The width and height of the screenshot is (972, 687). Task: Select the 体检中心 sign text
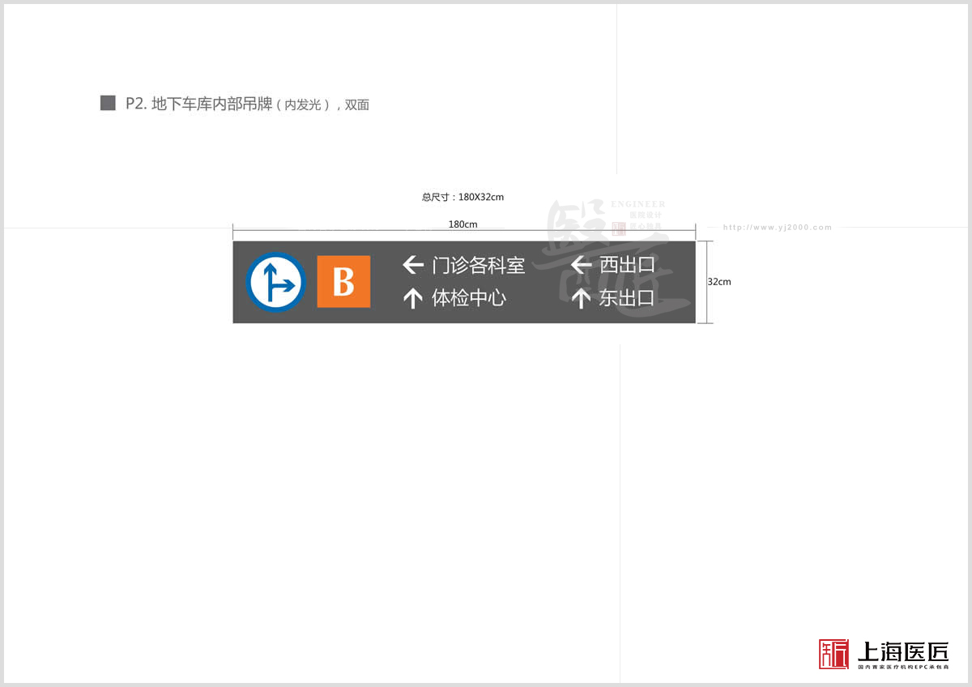coord(469,298)
